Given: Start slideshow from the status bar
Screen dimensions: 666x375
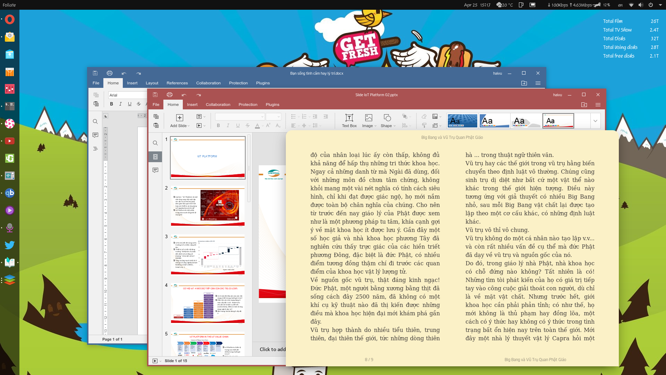Looking at the screenshot, I should pyautogui.click(x=155, y=361).
